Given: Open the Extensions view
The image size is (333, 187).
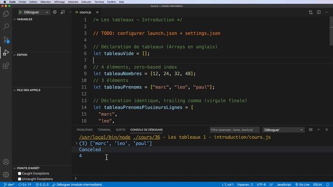Looking at the screenshot, I should [6, 65].
